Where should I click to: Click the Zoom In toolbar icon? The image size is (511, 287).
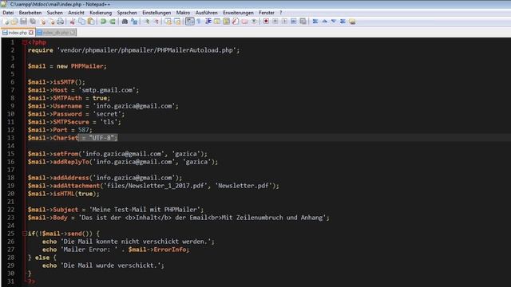pyautogui.click(x=147, y=22)
